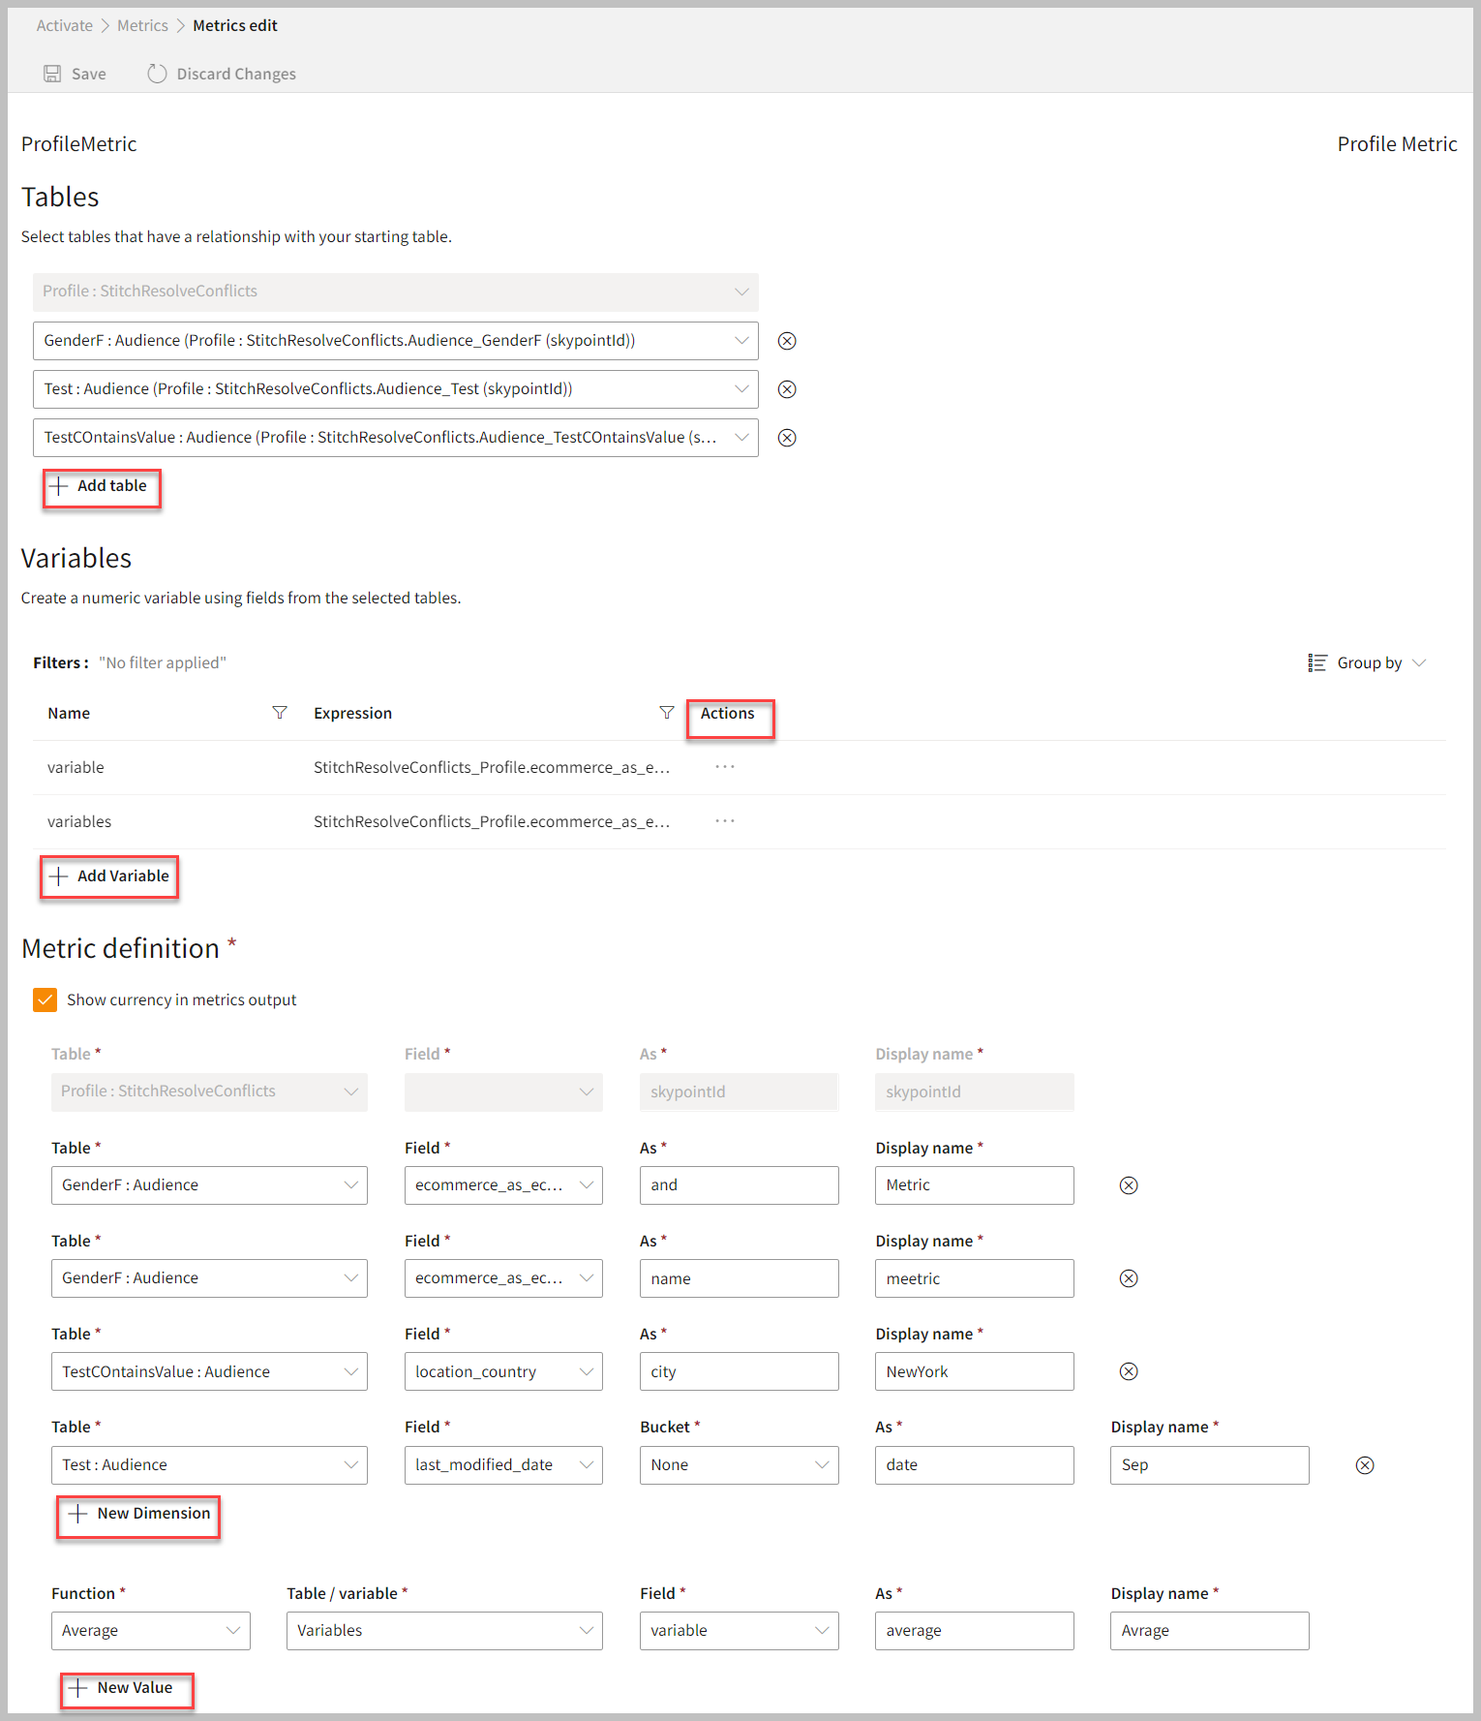Screen dimensions: 1481x1721
Task: Click the Name column header
Action: click(69, 713)
